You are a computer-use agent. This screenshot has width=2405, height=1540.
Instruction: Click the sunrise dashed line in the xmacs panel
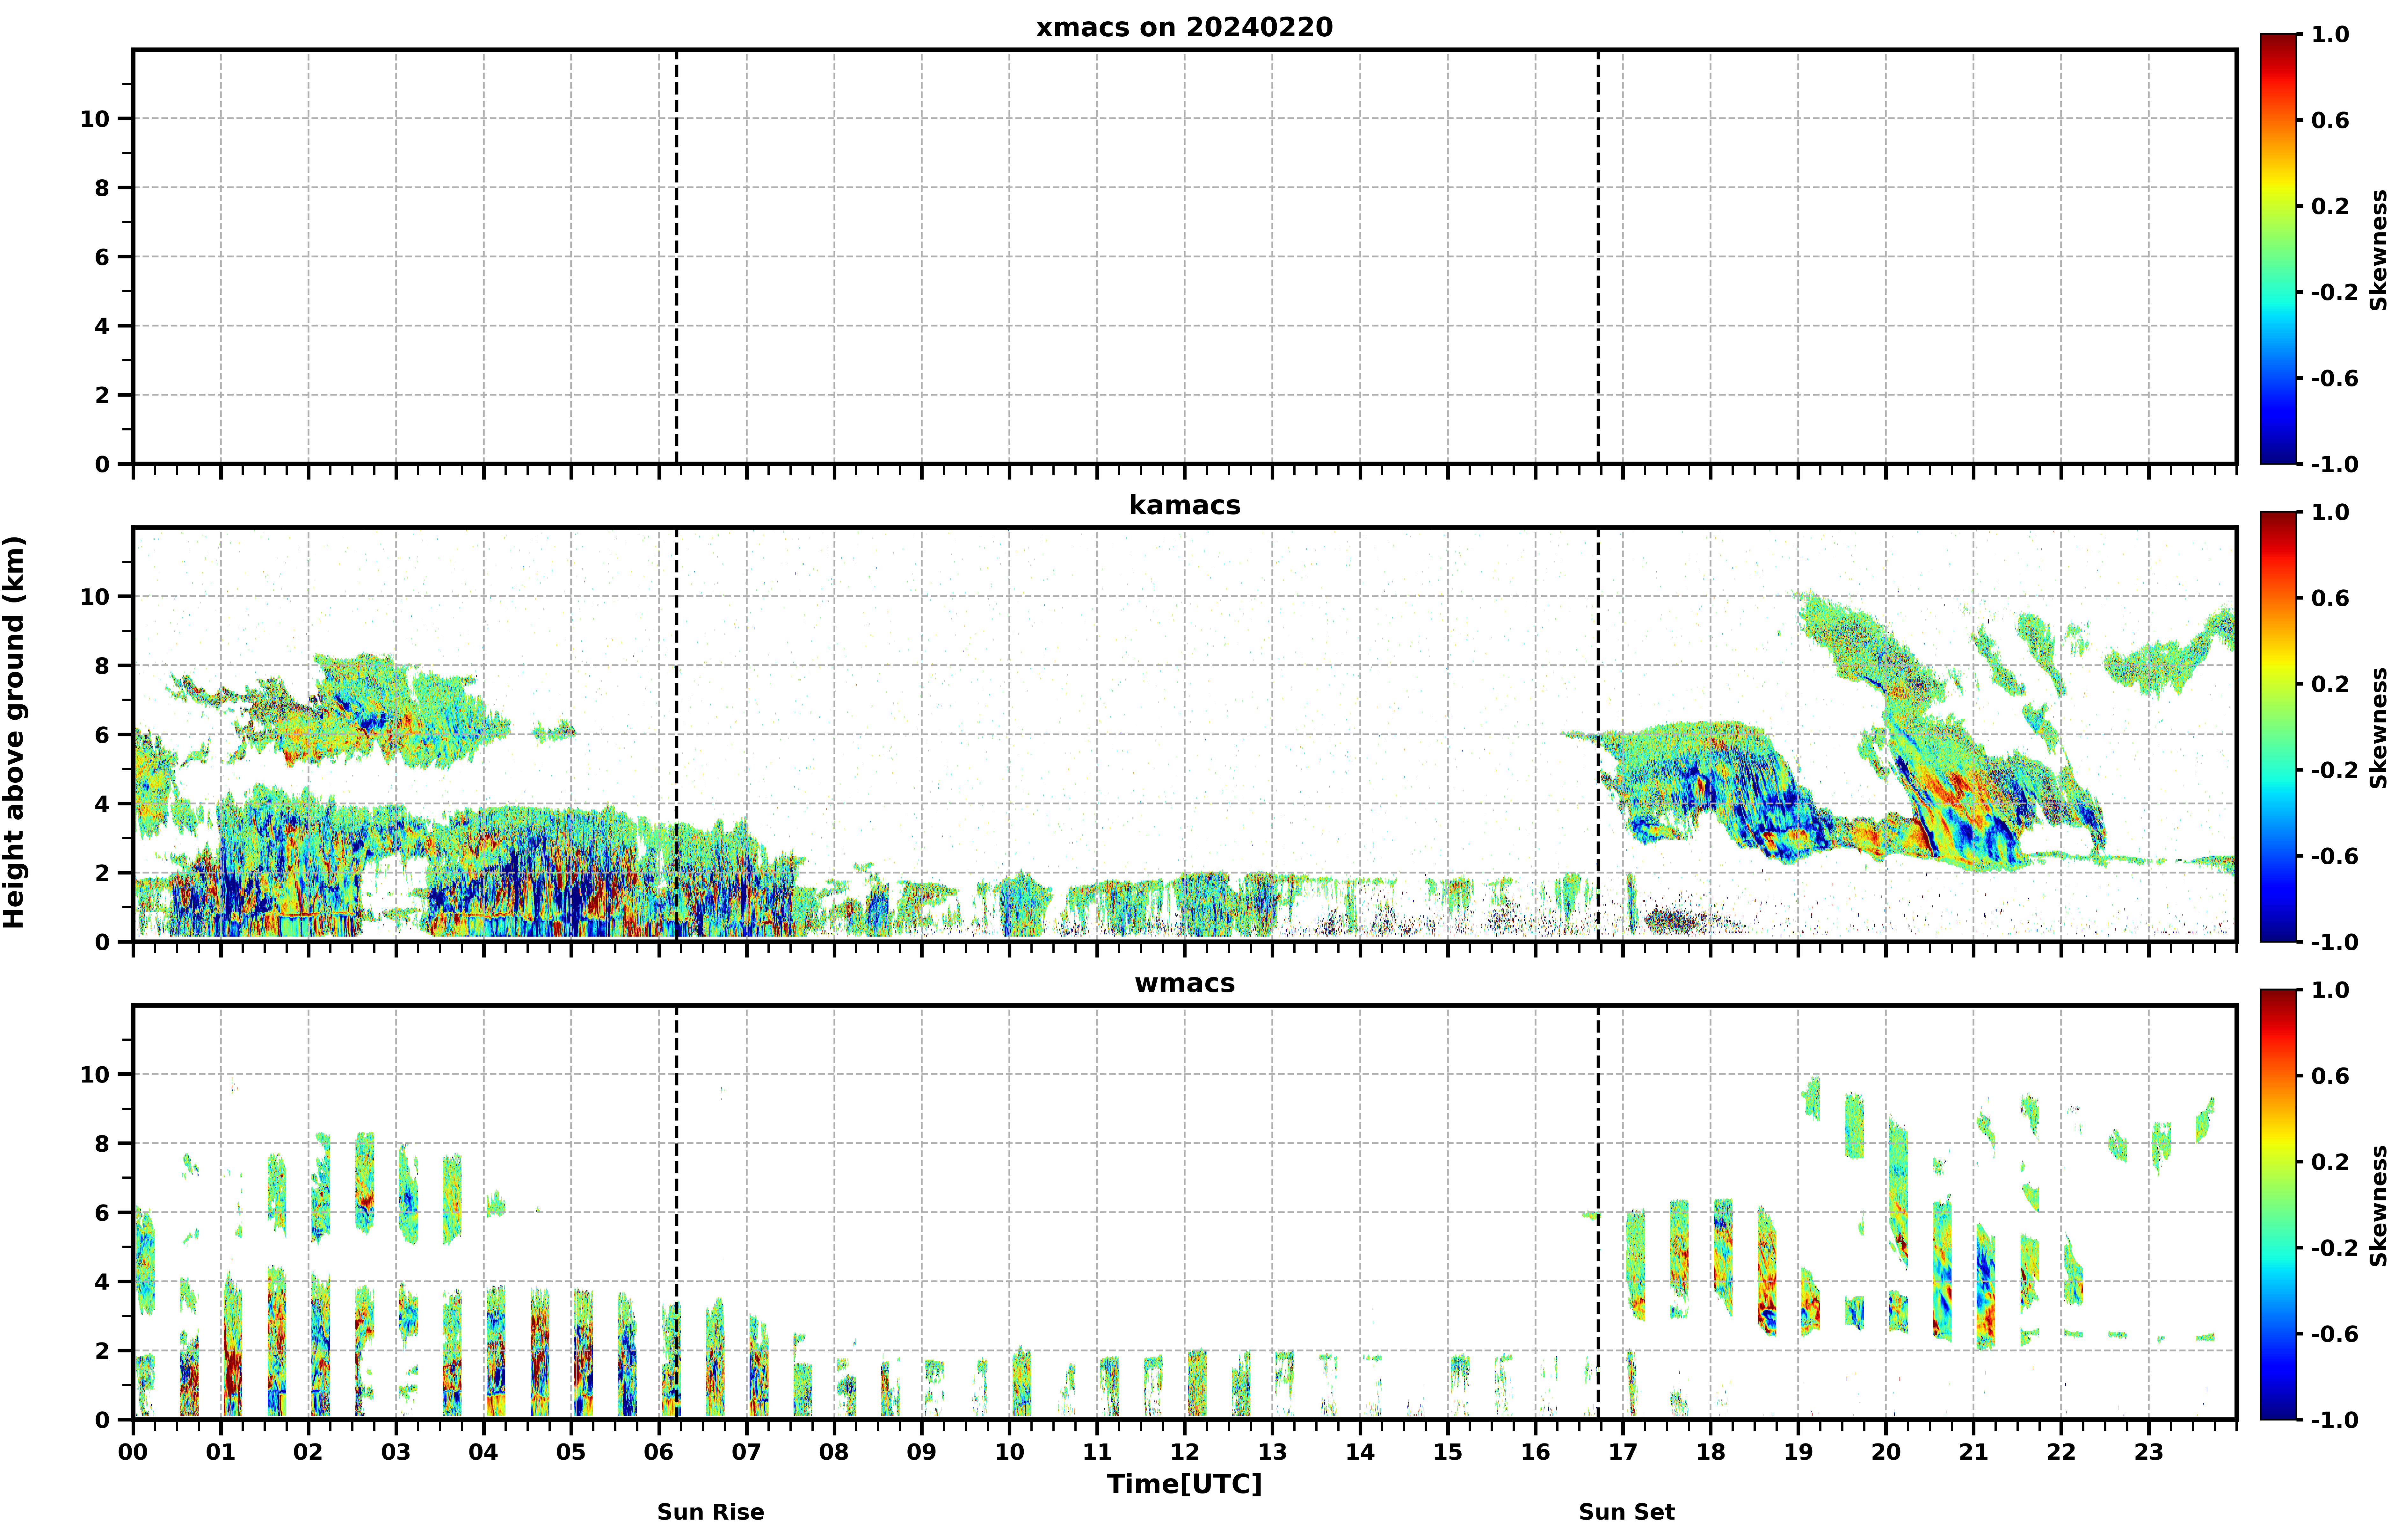click(676, 257)
